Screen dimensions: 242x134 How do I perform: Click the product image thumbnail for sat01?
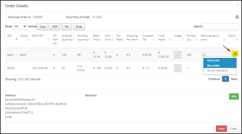click(178, 55)
